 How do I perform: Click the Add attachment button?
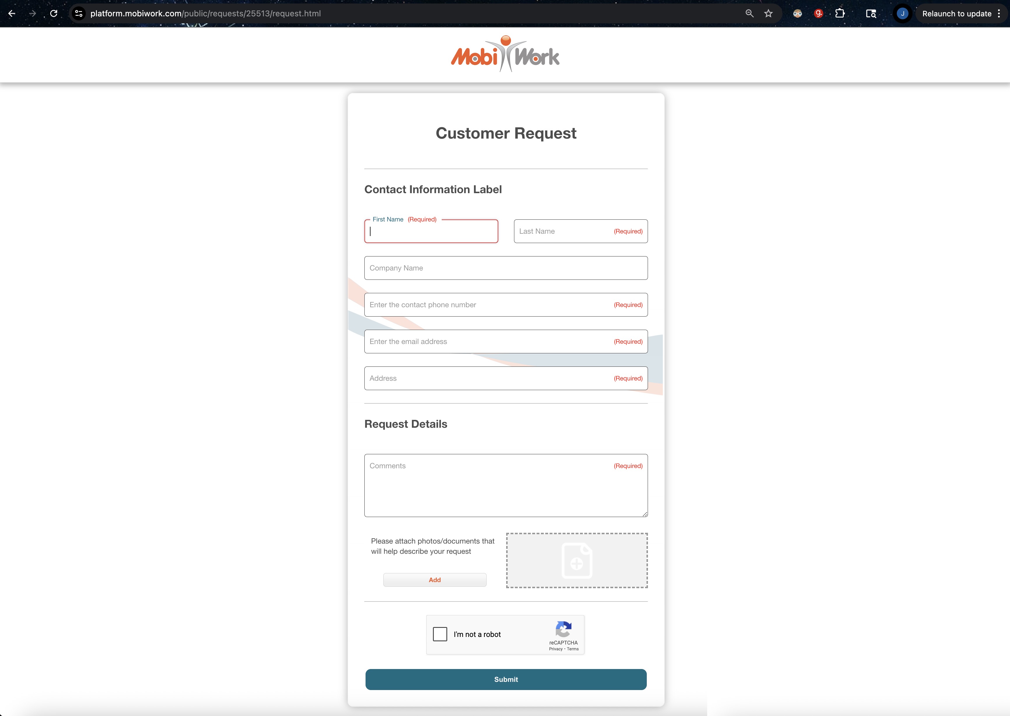435,580
